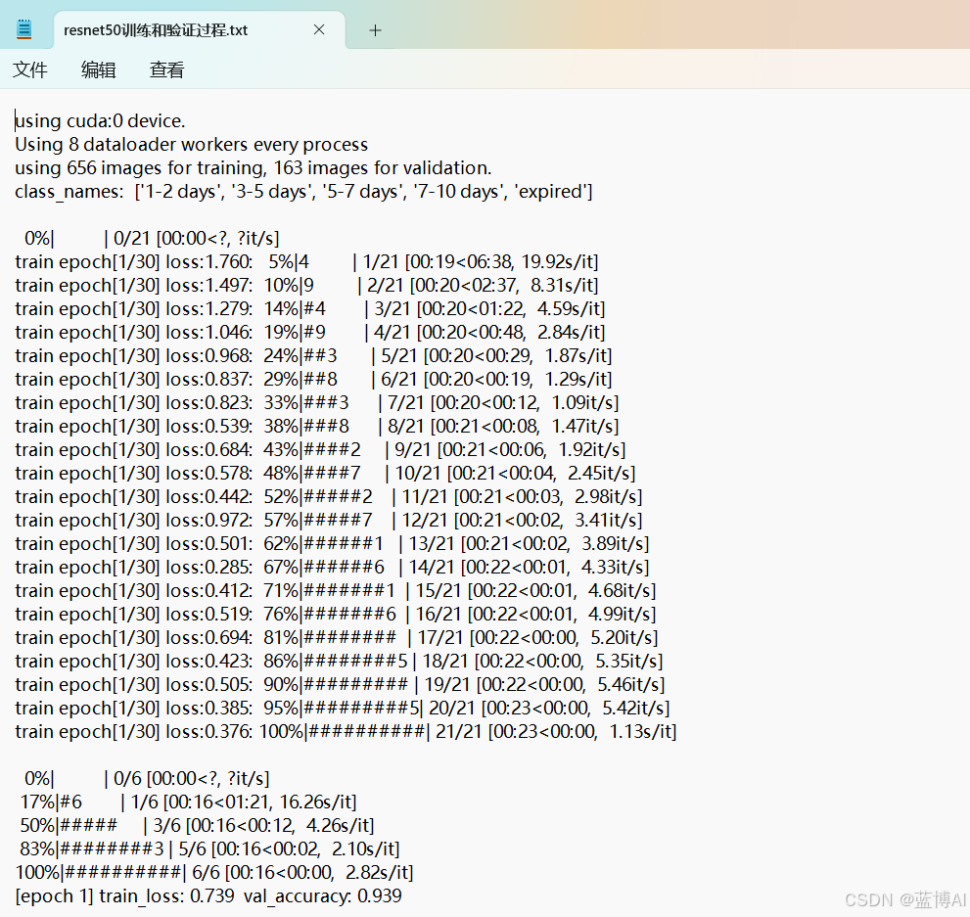Click the train line with loss:0.539
This screenshot has height=917, width=970.
tap(317, 426)
